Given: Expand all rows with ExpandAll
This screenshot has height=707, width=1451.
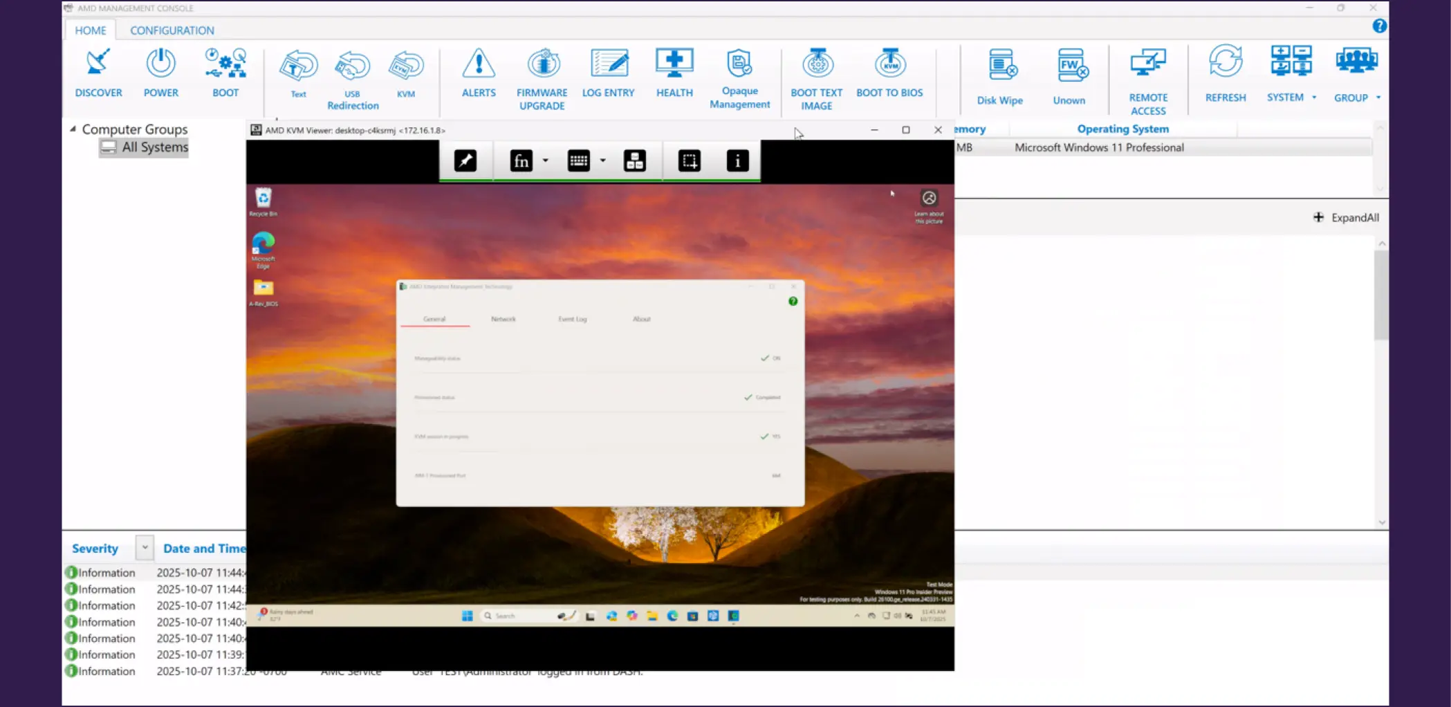Looking at the screenshot, I should tap(1346, 217).
